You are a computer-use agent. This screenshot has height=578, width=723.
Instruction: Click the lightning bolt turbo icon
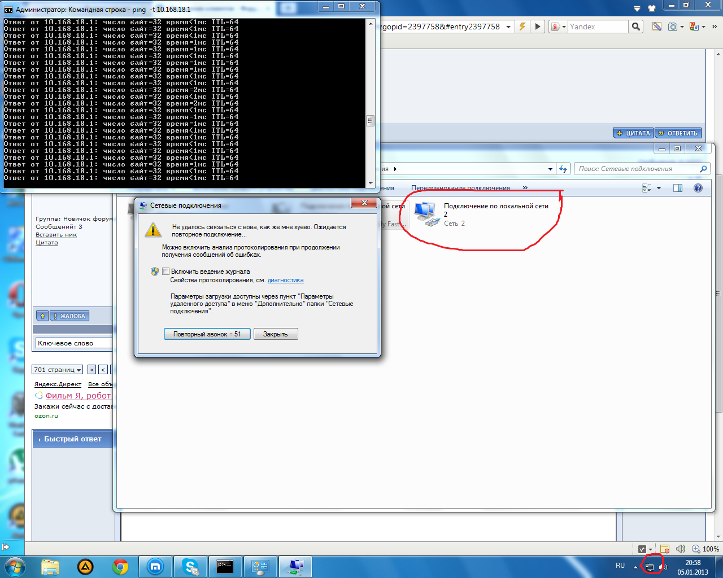pyautogui.click(x=522, y=27)
